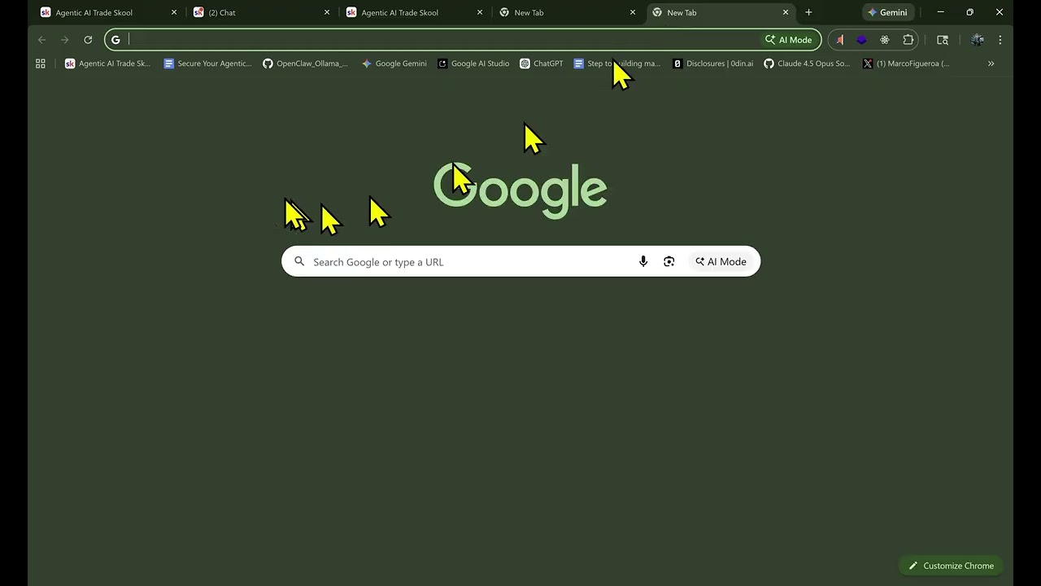Open the atom-shaped React extension icon

tap(885, 40)
